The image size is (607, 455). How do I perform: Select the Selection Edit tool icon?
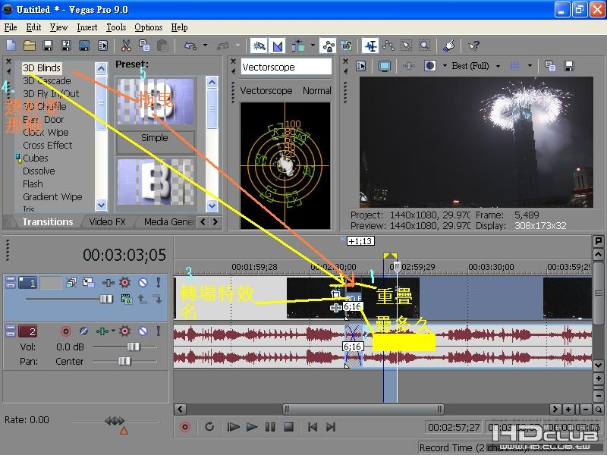406,45
